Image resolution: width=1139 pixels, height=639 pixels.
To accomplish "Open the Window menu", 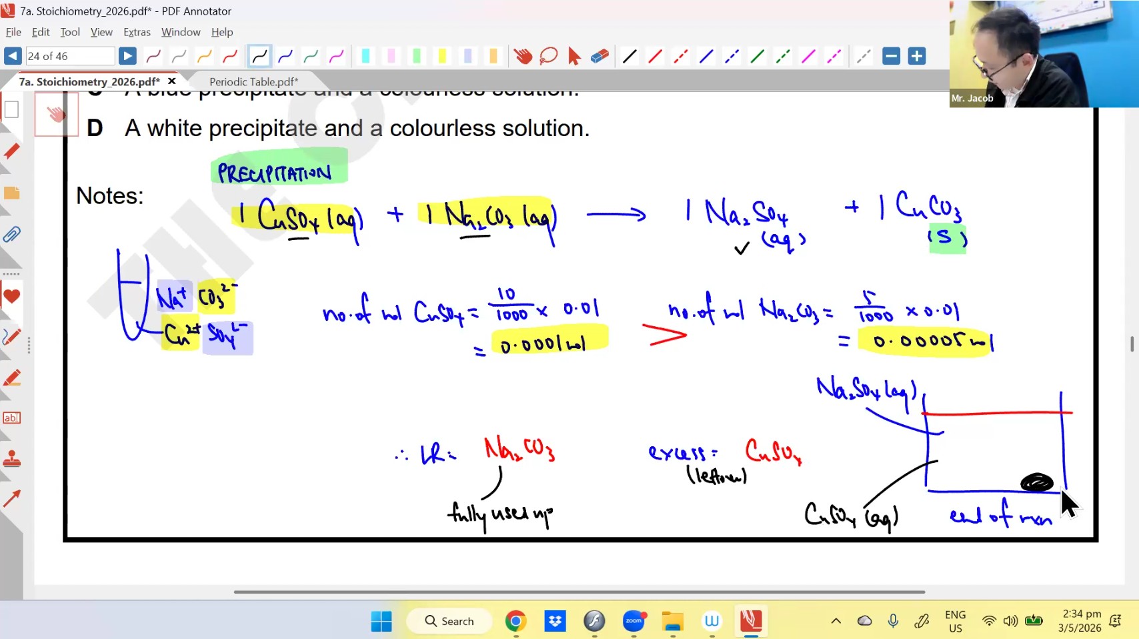I will pos(181,32).
